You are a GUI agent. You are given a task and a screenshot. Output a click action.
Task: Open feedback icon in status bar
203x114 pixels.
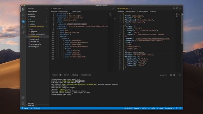(x=177, y=108)
